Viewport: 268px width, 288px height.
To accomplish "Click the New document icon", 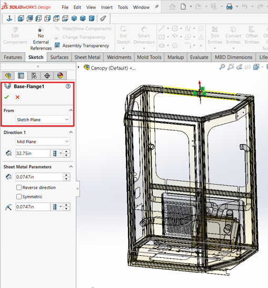I will [x=183, y=7].
